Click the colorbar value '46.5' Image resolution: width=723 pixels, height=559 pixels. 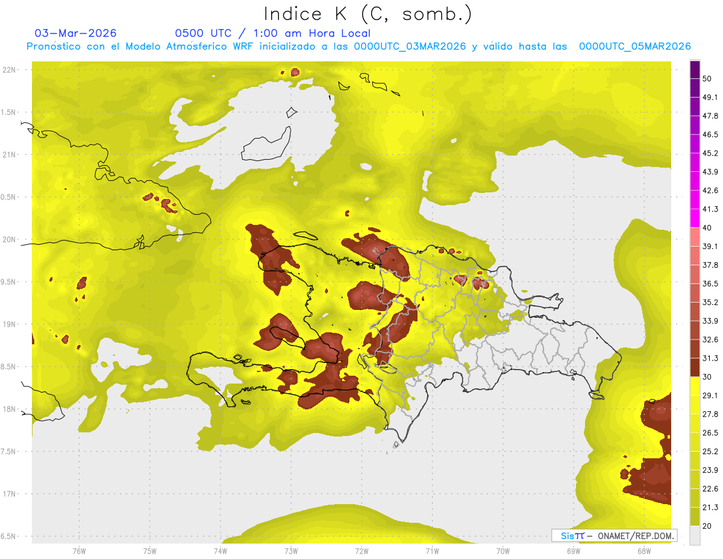point(711,134)
